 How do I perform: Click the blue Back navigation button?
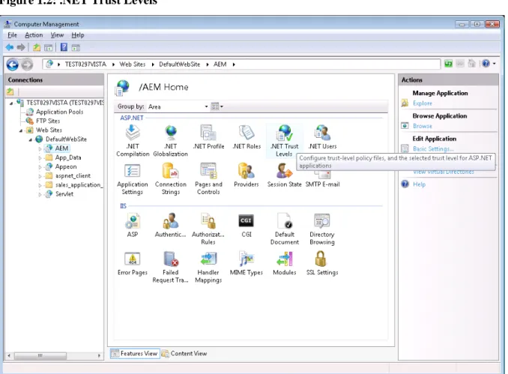click(13, 64)
